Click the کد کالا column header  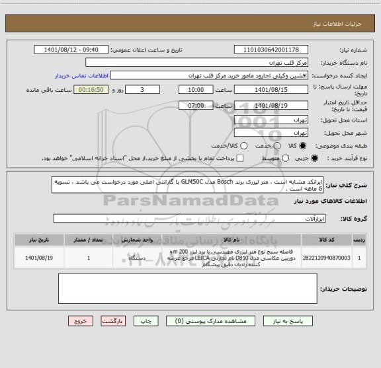coord(327,240)
